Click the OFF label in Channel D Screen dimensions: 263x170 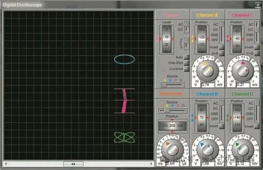point(250,119)
